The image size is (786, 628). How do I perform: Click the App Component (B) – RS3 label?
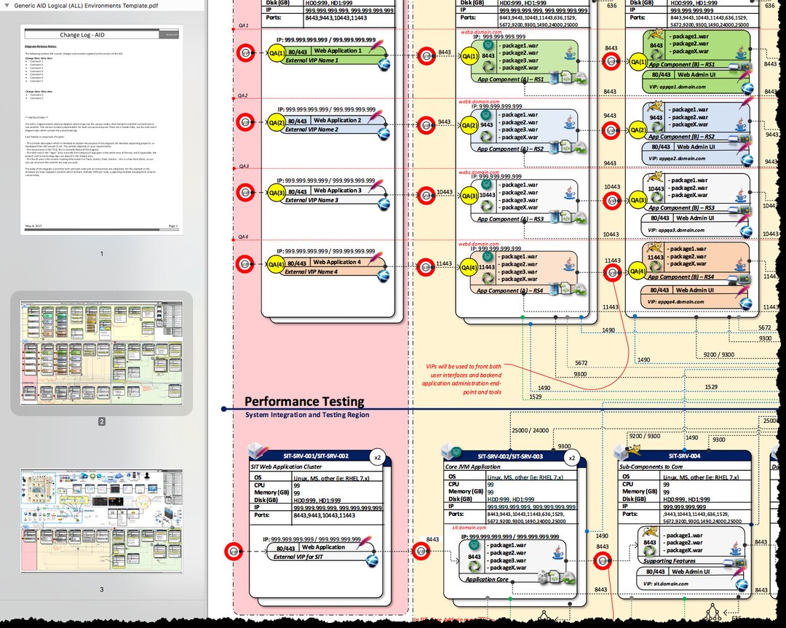(x=682, y=207)
